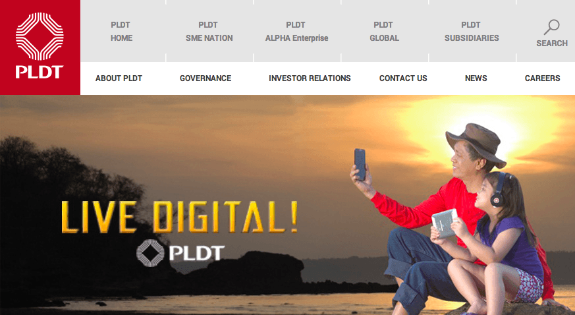Click the PLDT logo on the banner
The height and width of the screenshot is (315, 575).
(180, 252)
